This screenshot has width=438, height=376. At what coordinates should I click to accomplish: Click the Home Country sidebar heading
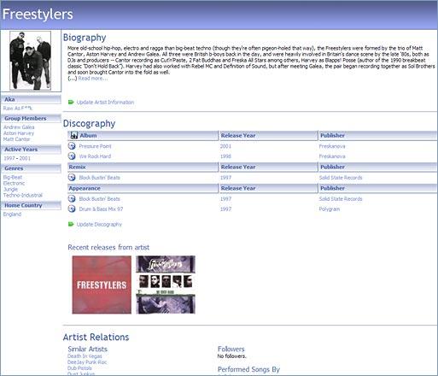click(x=31, y=205)
